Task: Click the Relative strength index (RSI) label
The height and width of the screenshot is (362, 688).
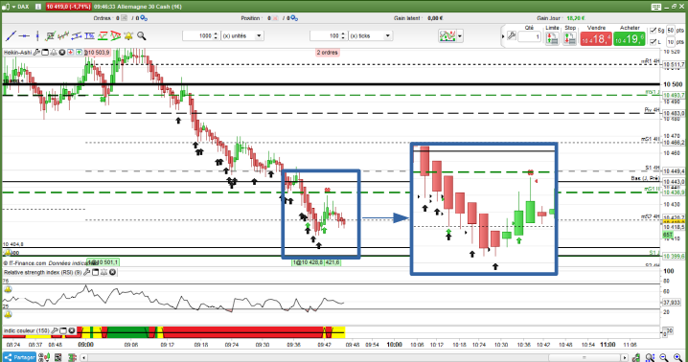Action: tap(43, 273)
